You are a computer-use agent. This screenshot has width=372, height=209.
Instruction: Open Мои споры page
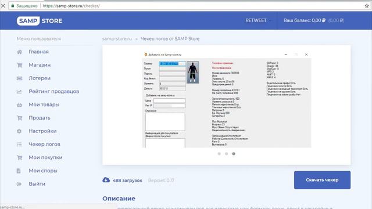click(43, 171)
